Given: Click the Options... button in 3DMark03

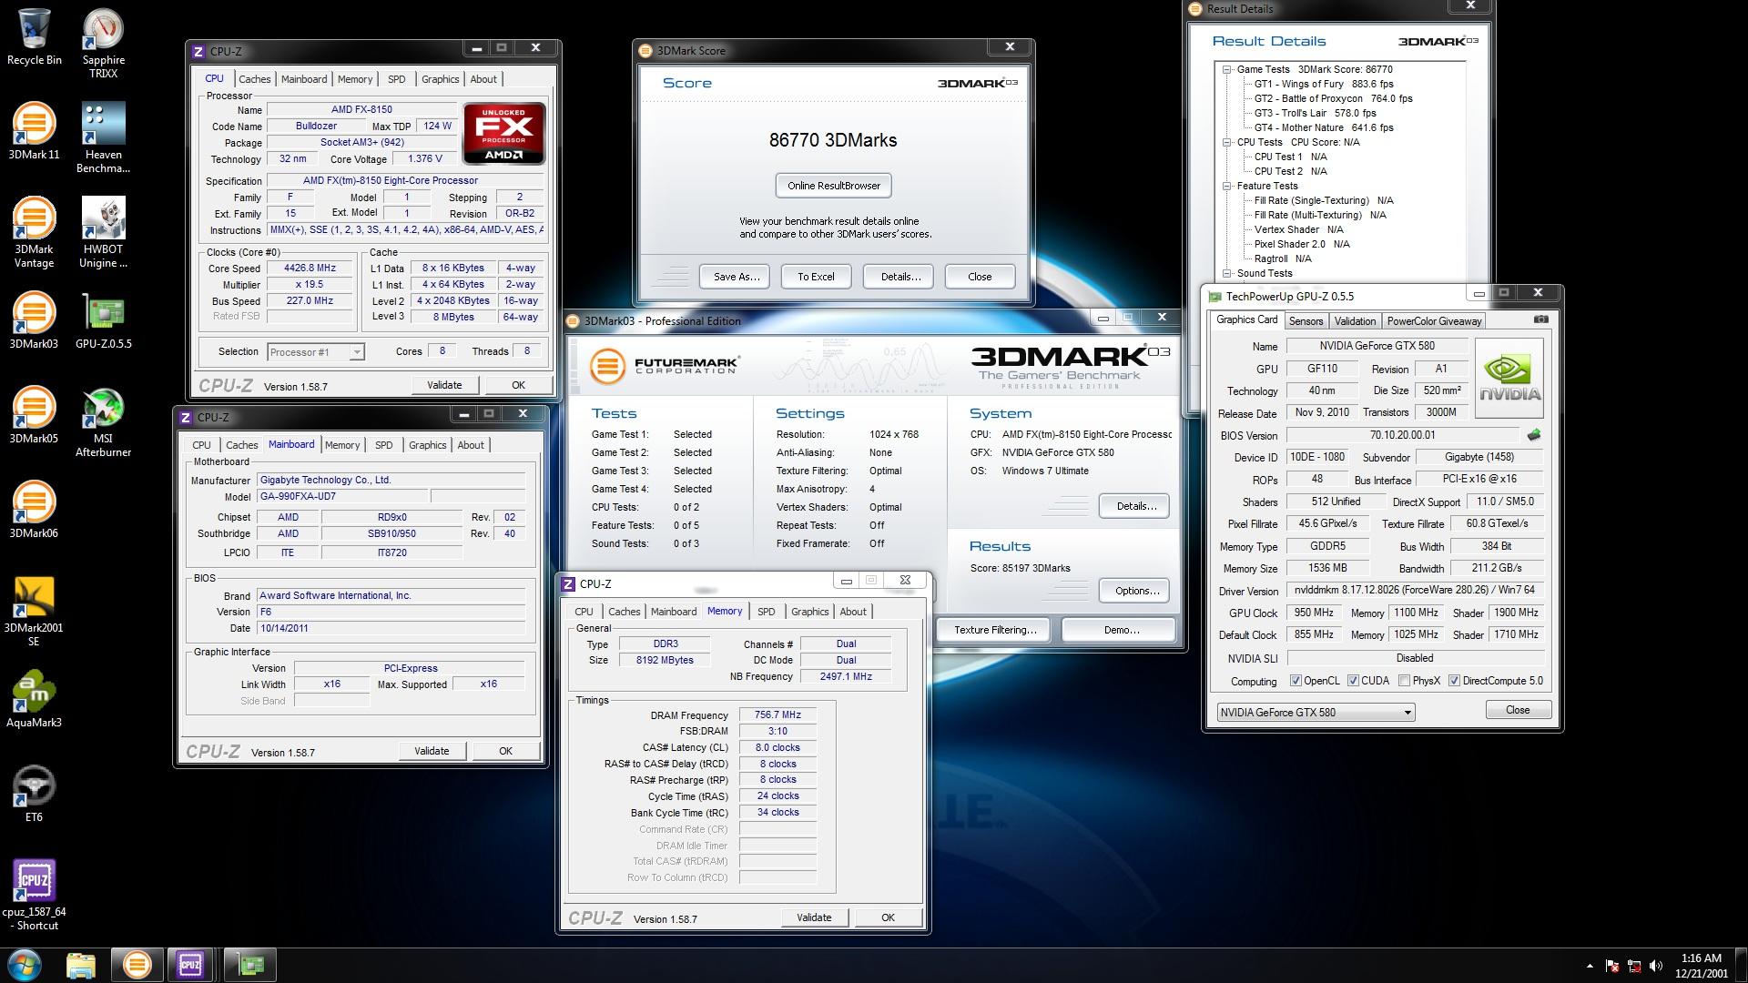Looking at the screenshot, I should coord(1136,591).
